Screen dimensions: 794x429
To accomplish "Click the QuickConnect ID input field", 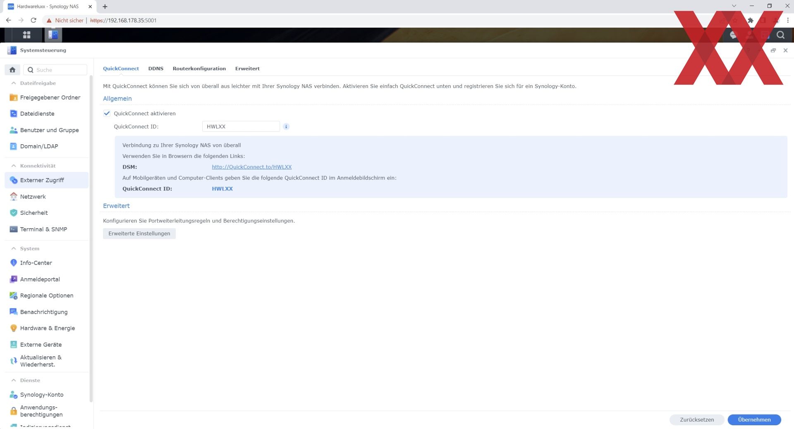I will [241, 126].
